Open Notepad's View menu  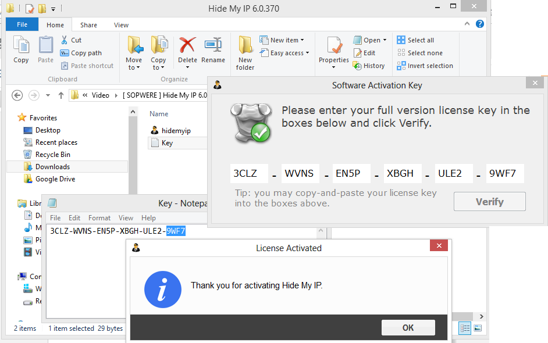click(126, 218)
